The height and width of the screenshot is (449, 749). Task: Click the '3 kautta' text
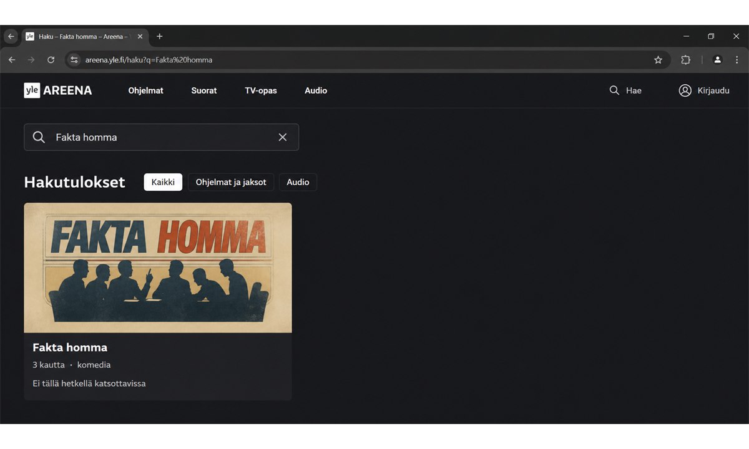coord(49,365)
